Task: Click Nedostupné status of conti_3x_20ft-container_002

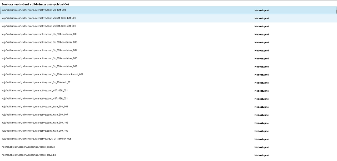Action: click(261, 34)
